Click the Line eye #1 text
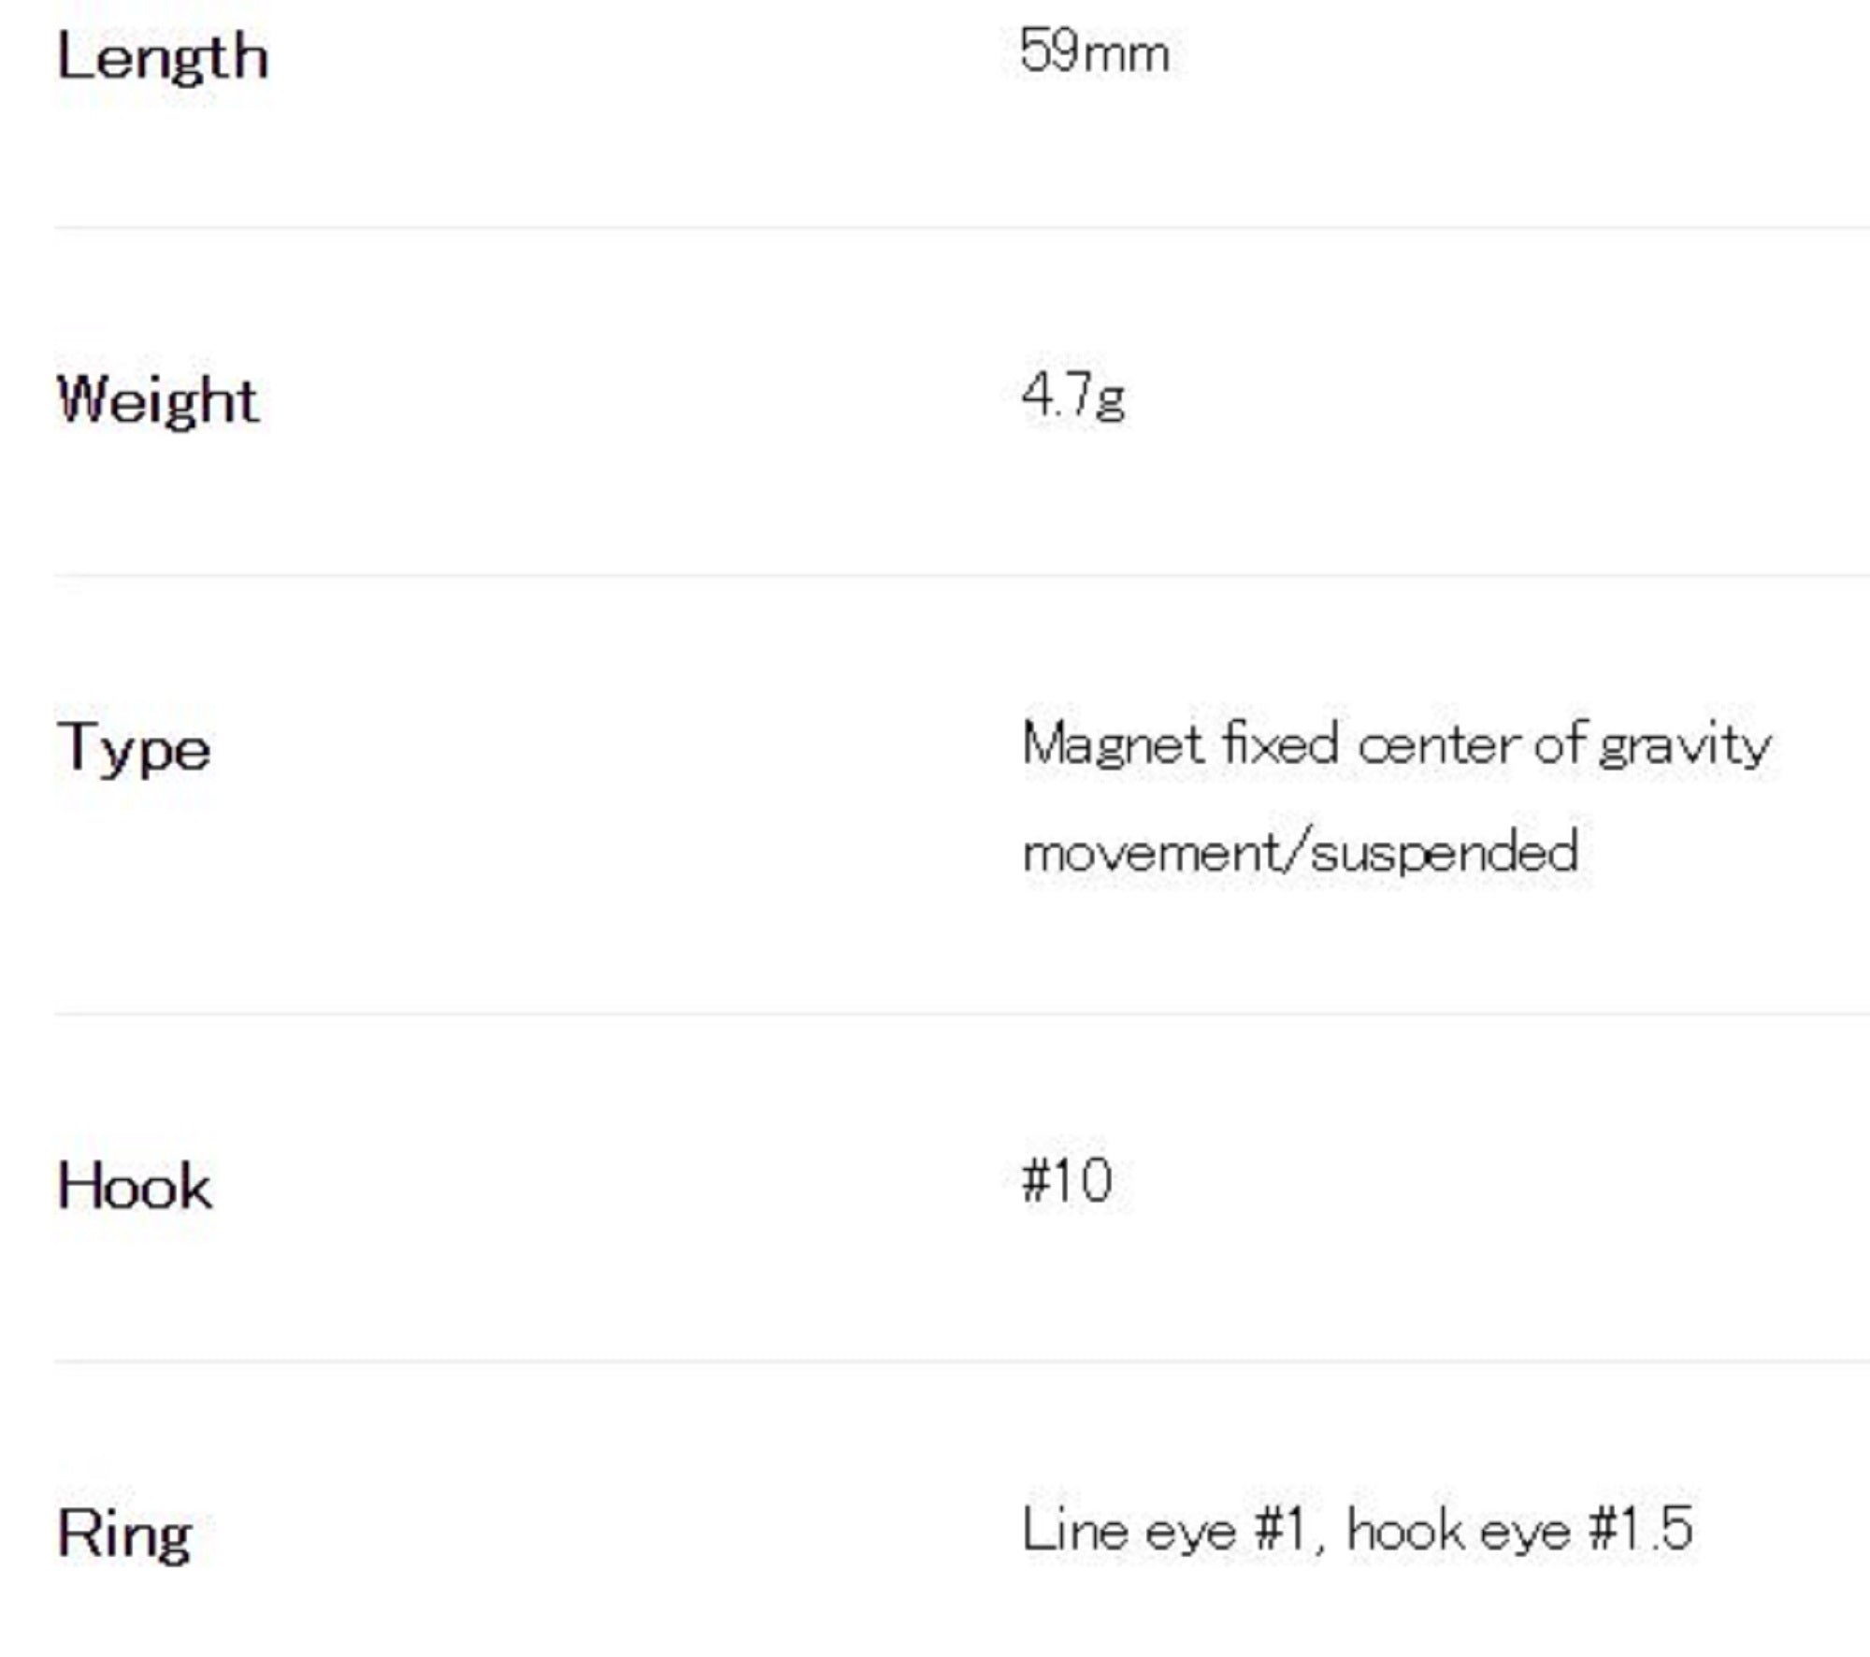The image size is (1870, 1657). 1162,1531
